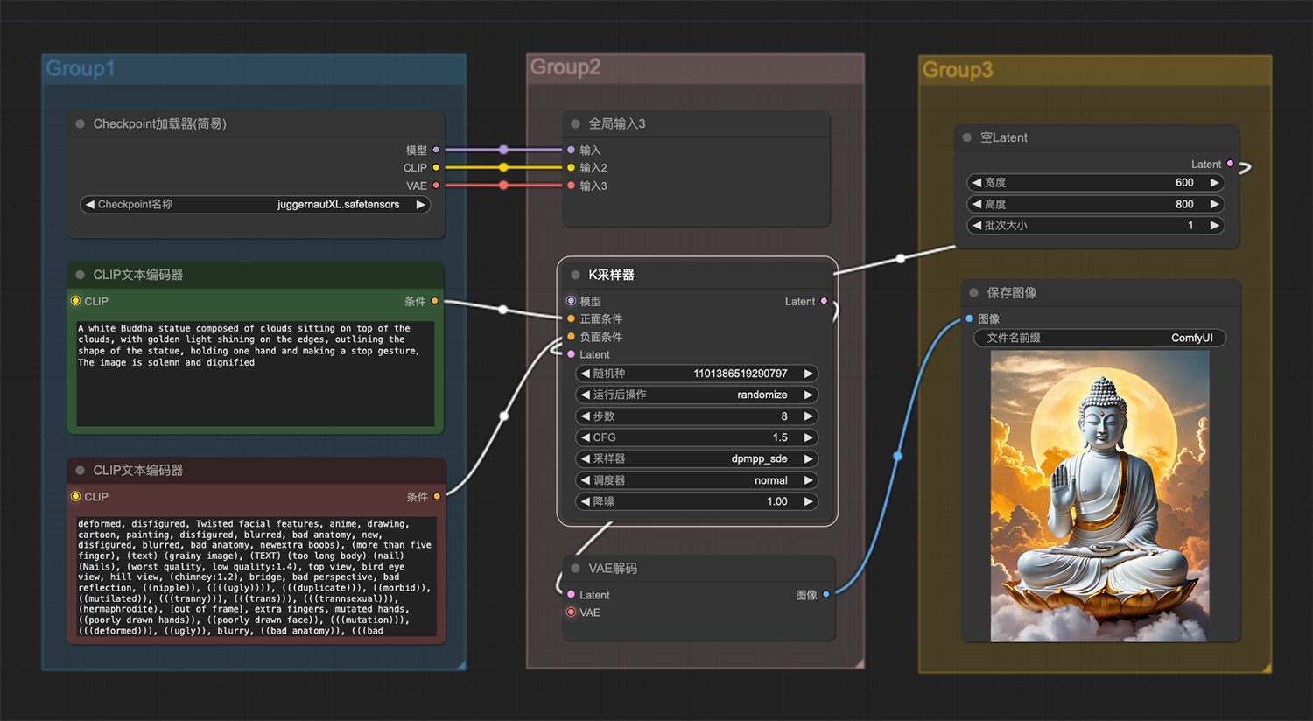1313x721 pixels.
Task: Click the midpoint dot on the yellow CLIP link
Action: (x=503, y=167)
